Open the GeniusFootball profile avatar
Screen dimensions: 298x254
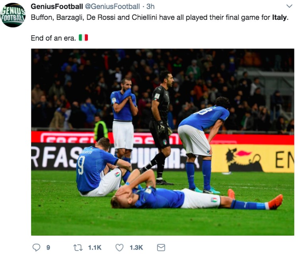coord(13,15)
